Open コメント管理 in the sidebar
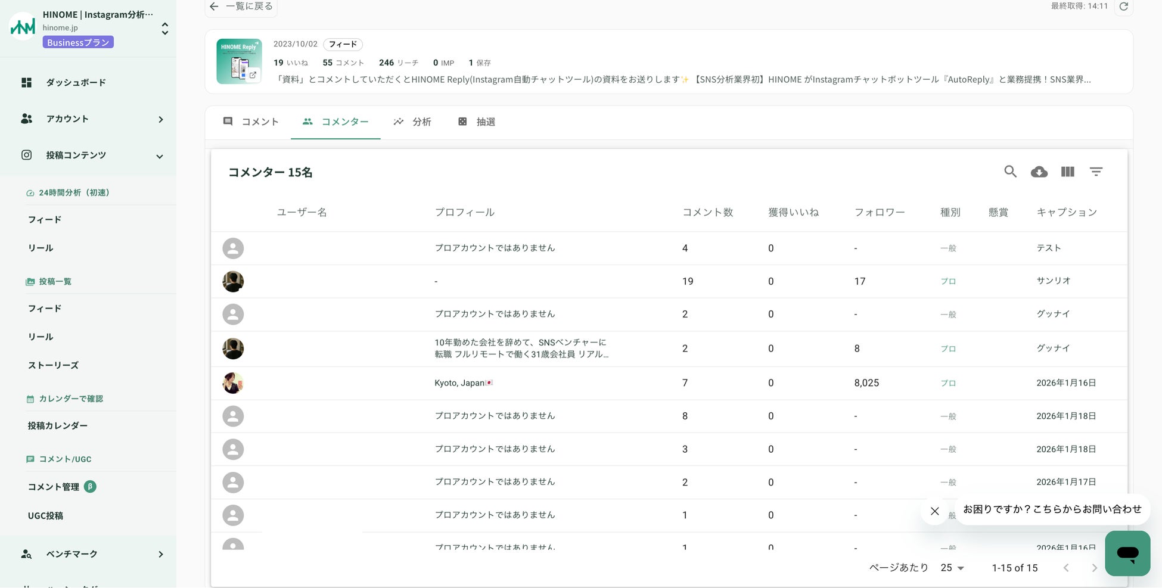 (54, 487)
